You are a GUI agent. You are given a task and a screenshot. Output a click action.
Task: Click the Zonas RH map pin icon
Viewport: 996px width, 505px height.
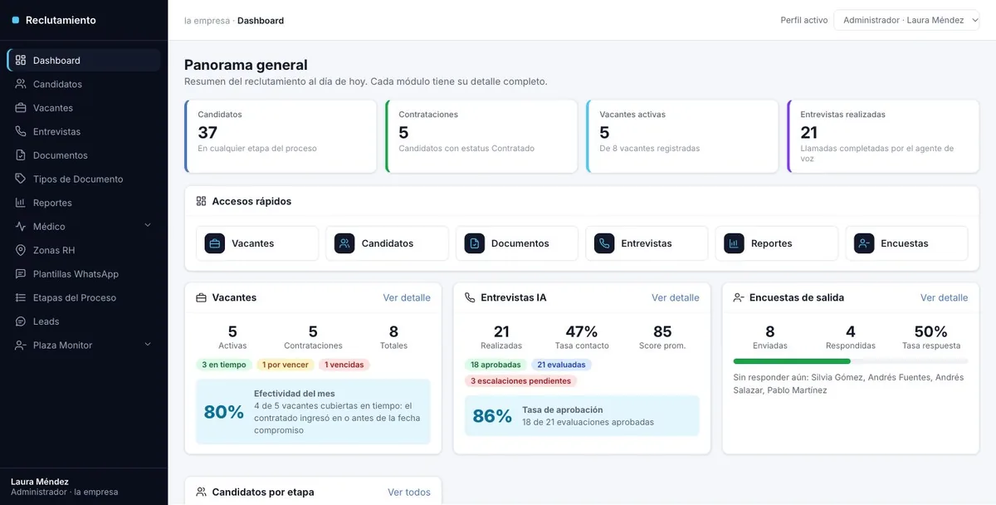tap(21, 250)
